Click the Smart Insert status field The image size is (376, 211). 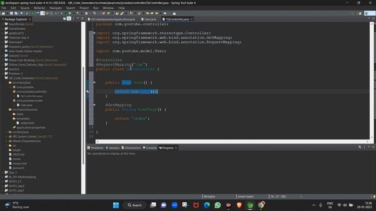(246, 196)
